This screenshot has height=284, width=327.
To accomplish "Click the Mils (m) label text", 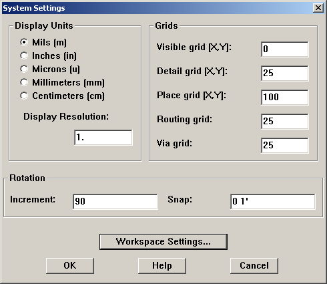I will pyautogui.click(x=49, y=42).
